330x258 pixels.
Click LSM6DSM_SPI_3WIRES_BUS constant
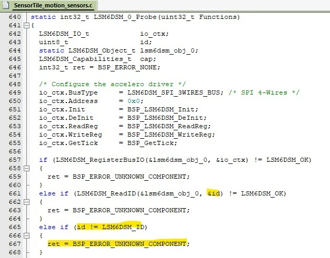tap(173, 92)
